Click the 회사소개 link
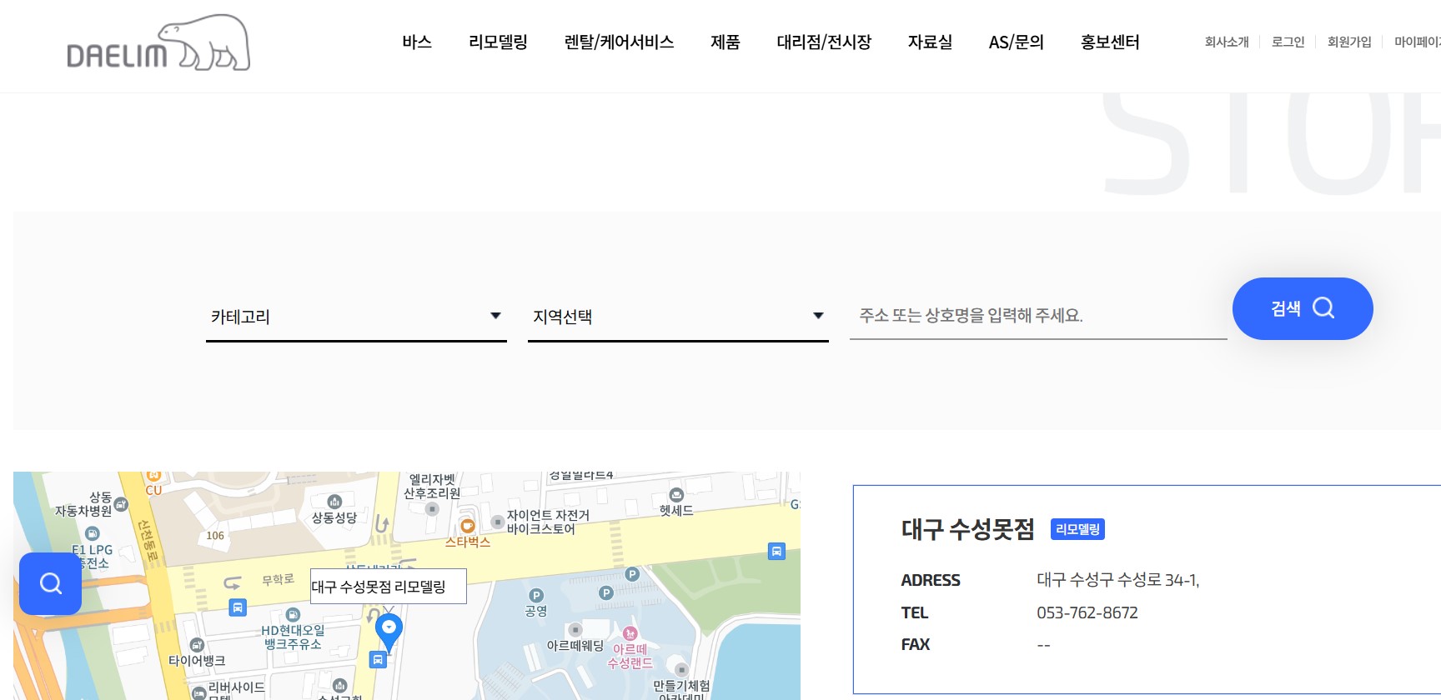 (1227, 42)
